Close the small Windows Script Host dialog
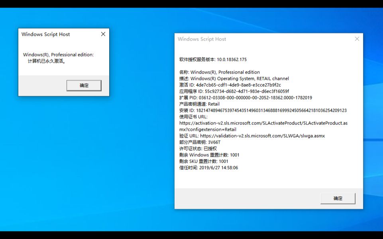383x239 pixels. click(x=103, y=34)
